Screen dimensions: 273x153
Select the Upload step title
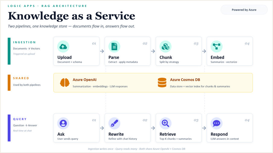pyautogui.click(x=64, y=57)
